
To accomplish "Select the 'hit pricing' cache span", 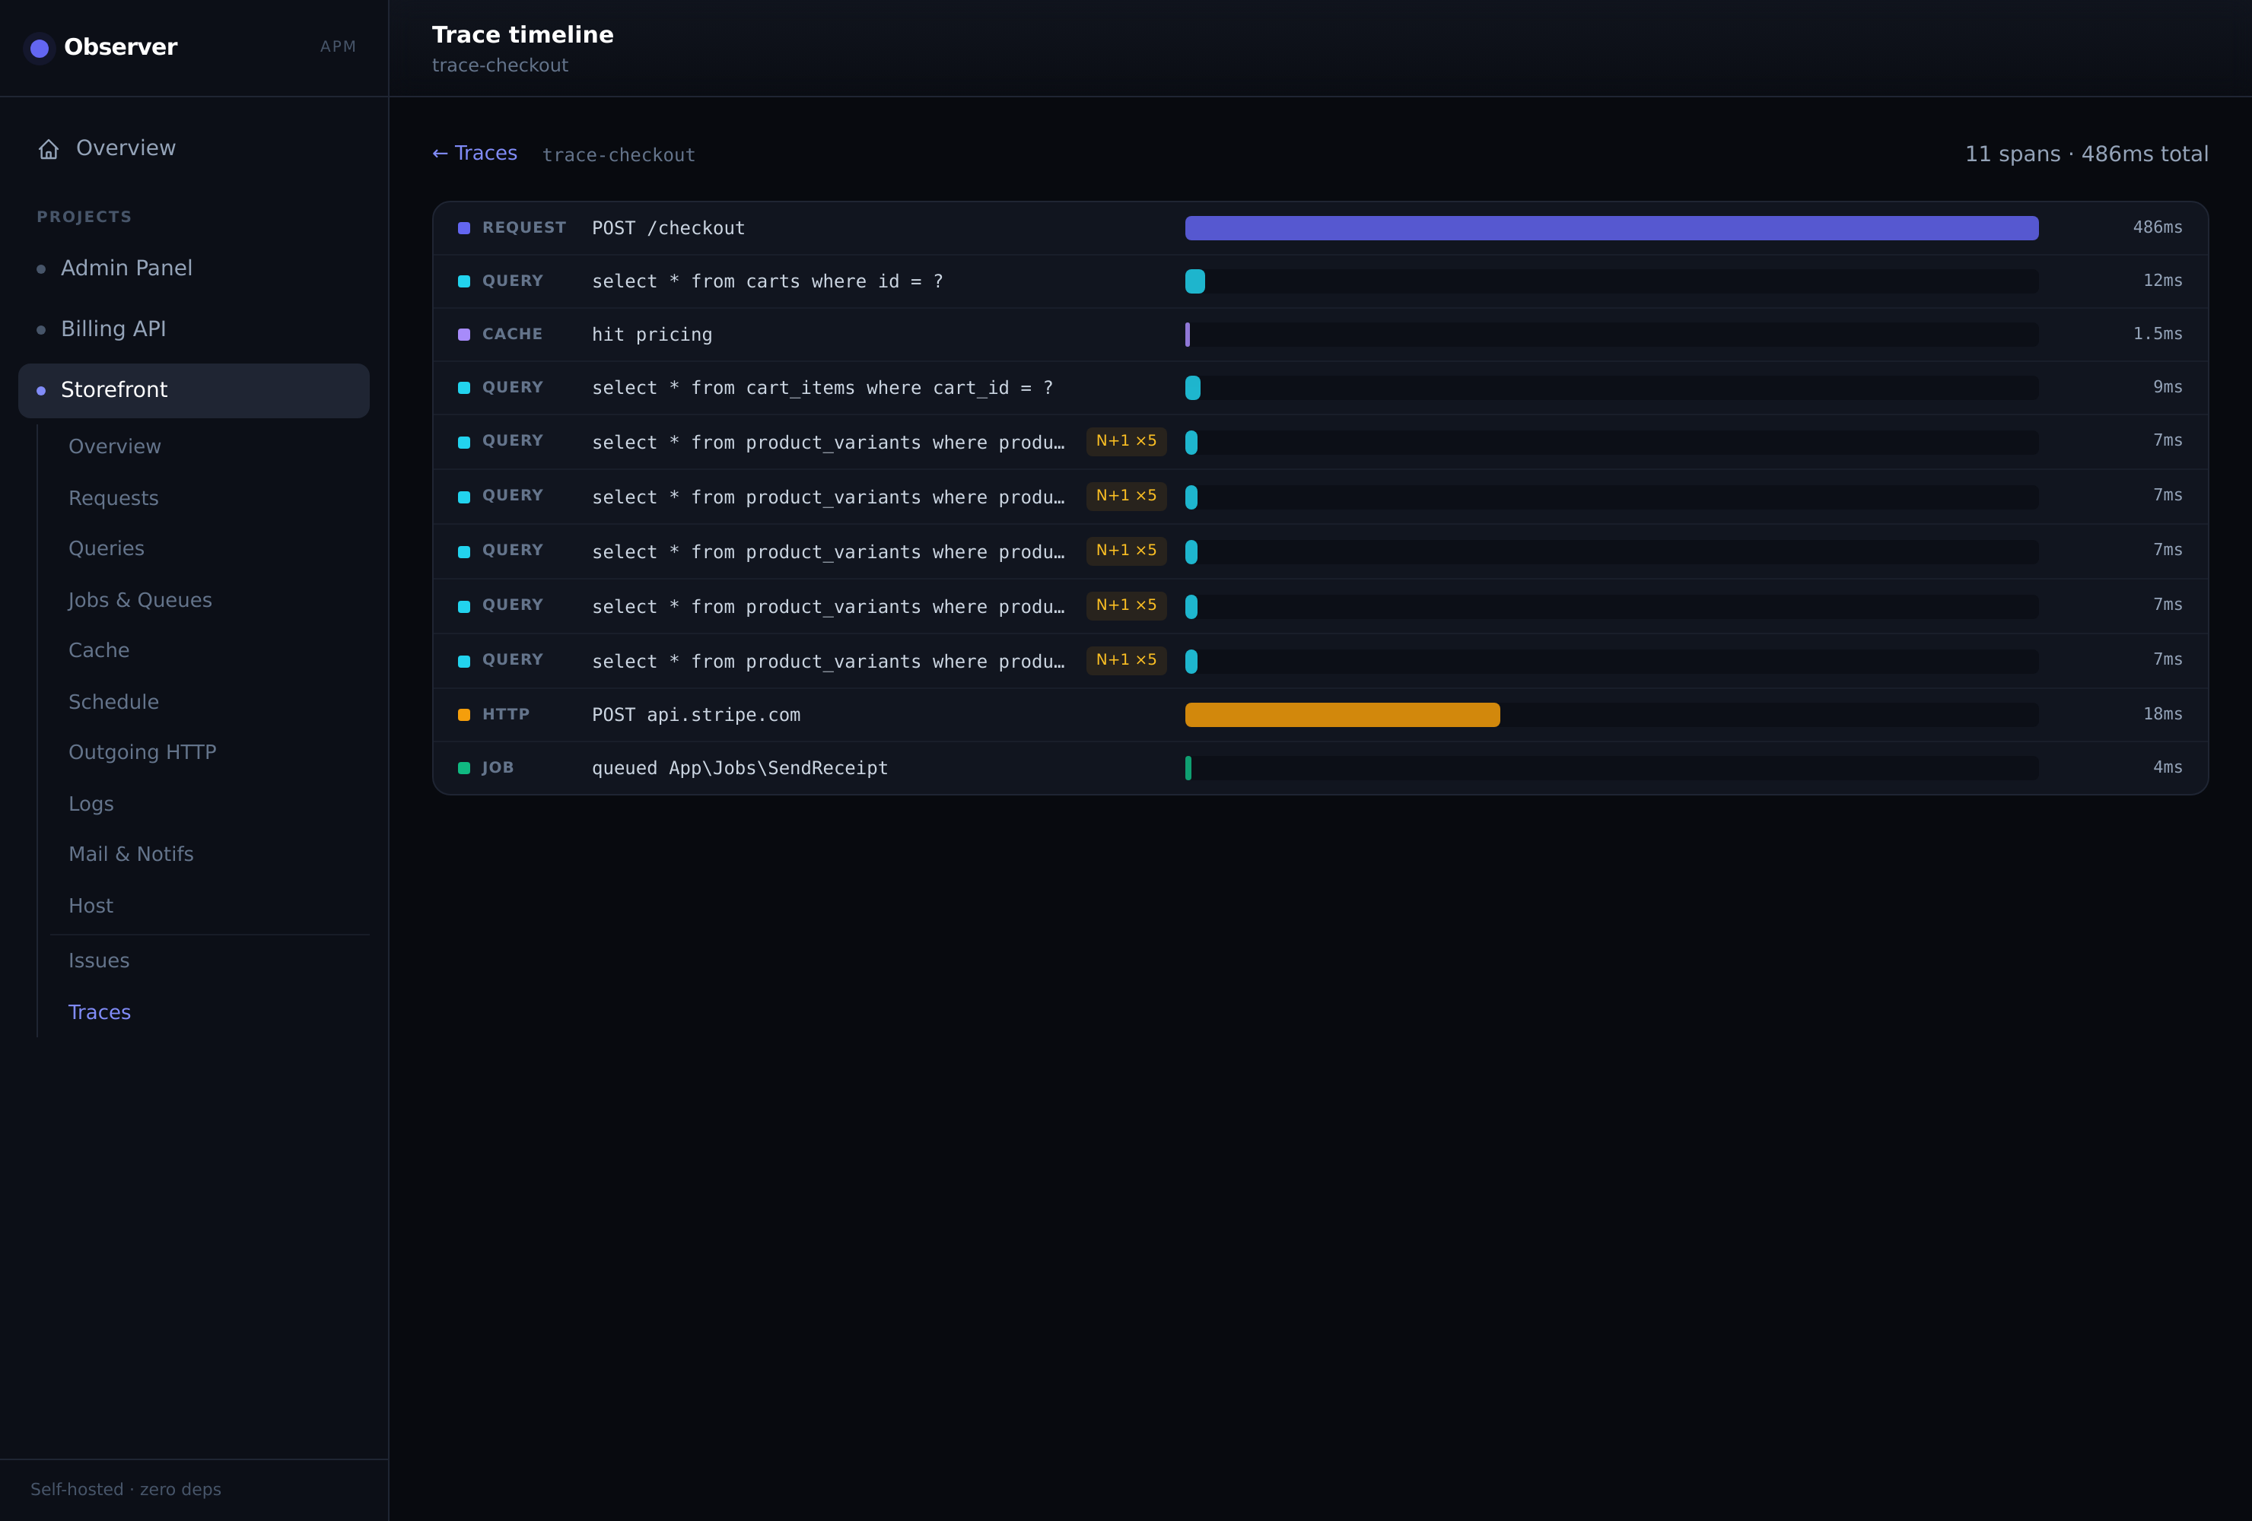I will tap(1320, 334).
